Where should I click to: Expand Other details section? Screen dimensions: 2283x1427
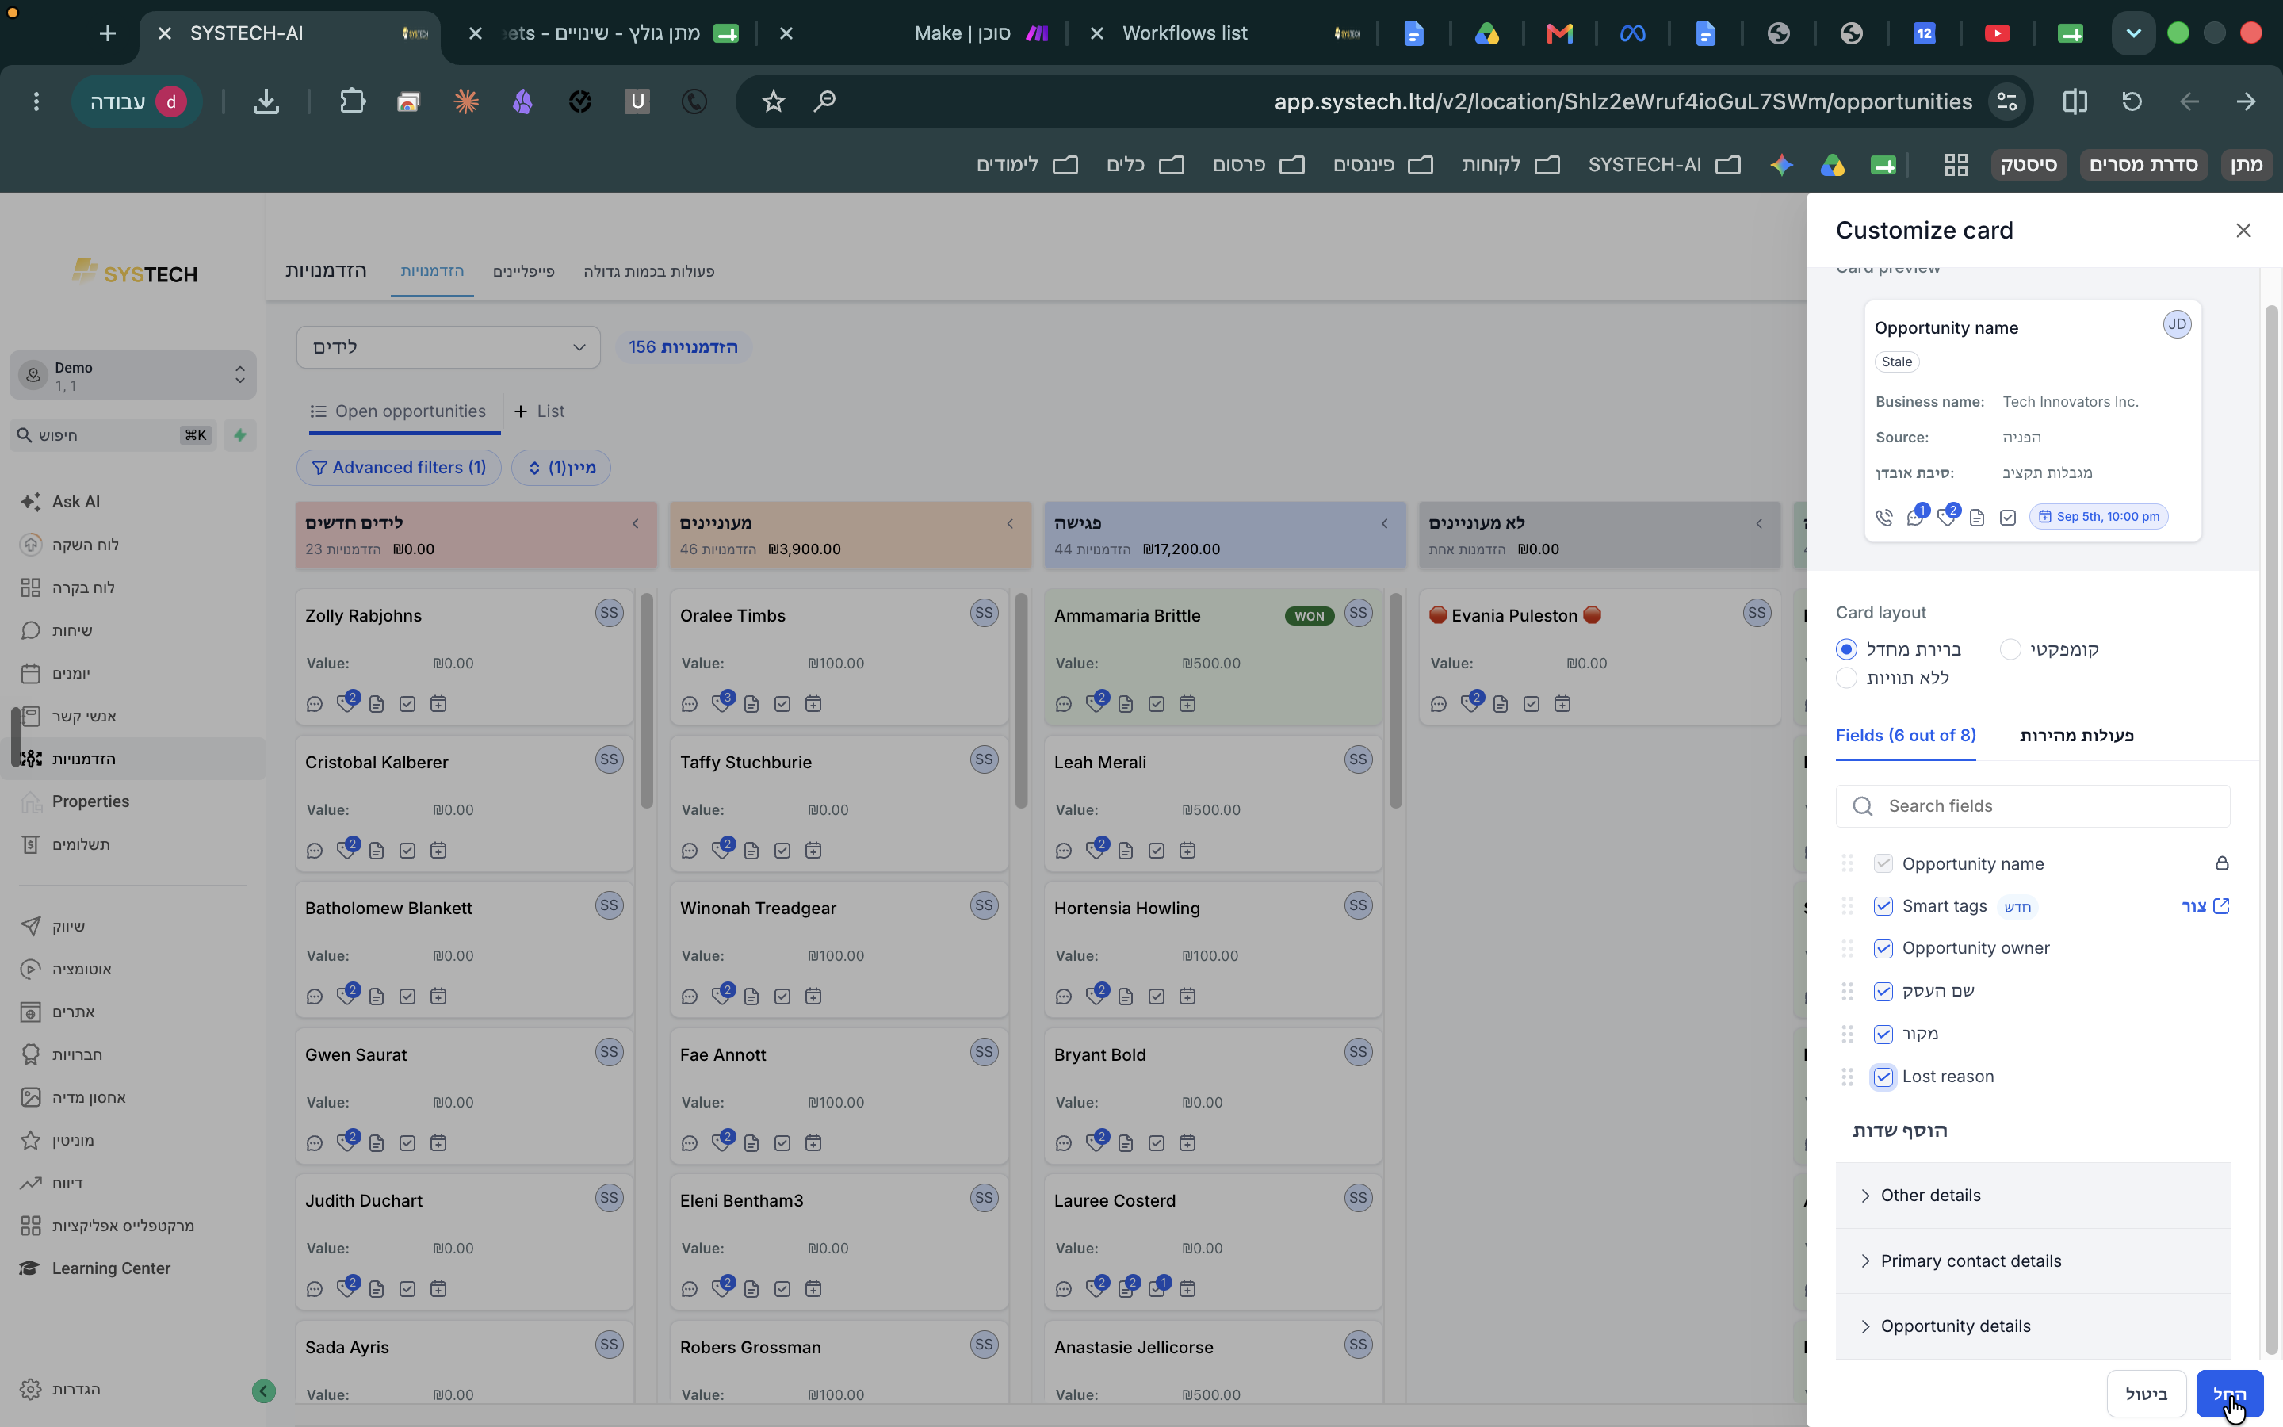tap(2033, 1196)
